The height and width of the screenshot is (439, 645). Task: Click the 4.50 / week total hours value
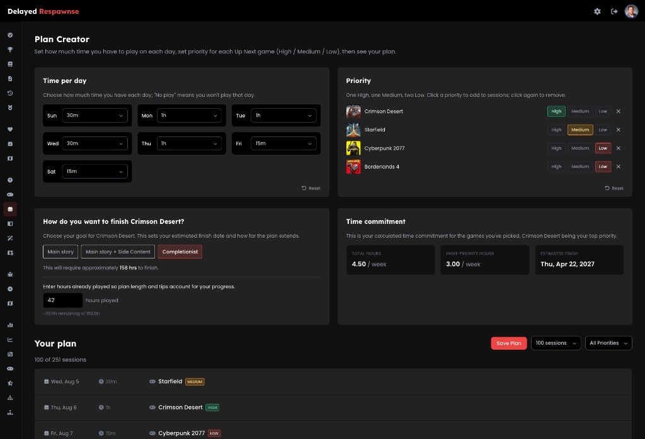(x=369, y=264)
